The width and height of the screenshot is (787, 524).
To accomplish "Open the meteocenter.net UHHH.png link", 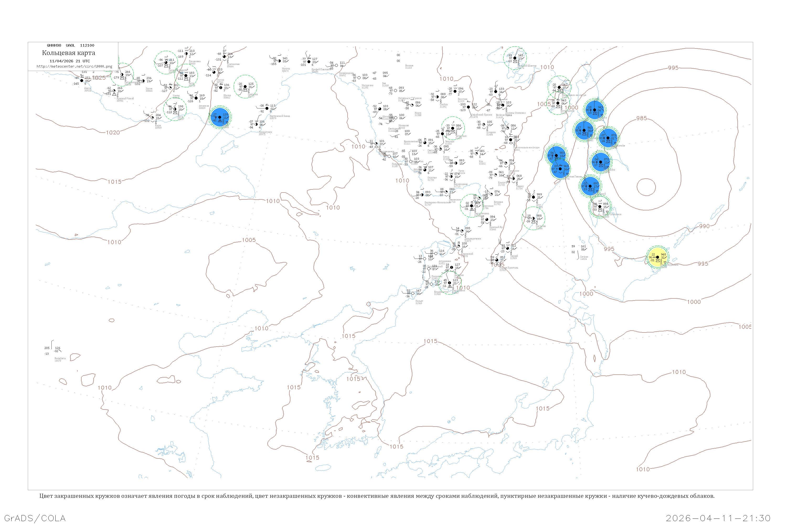I will [x=74, y=66].
